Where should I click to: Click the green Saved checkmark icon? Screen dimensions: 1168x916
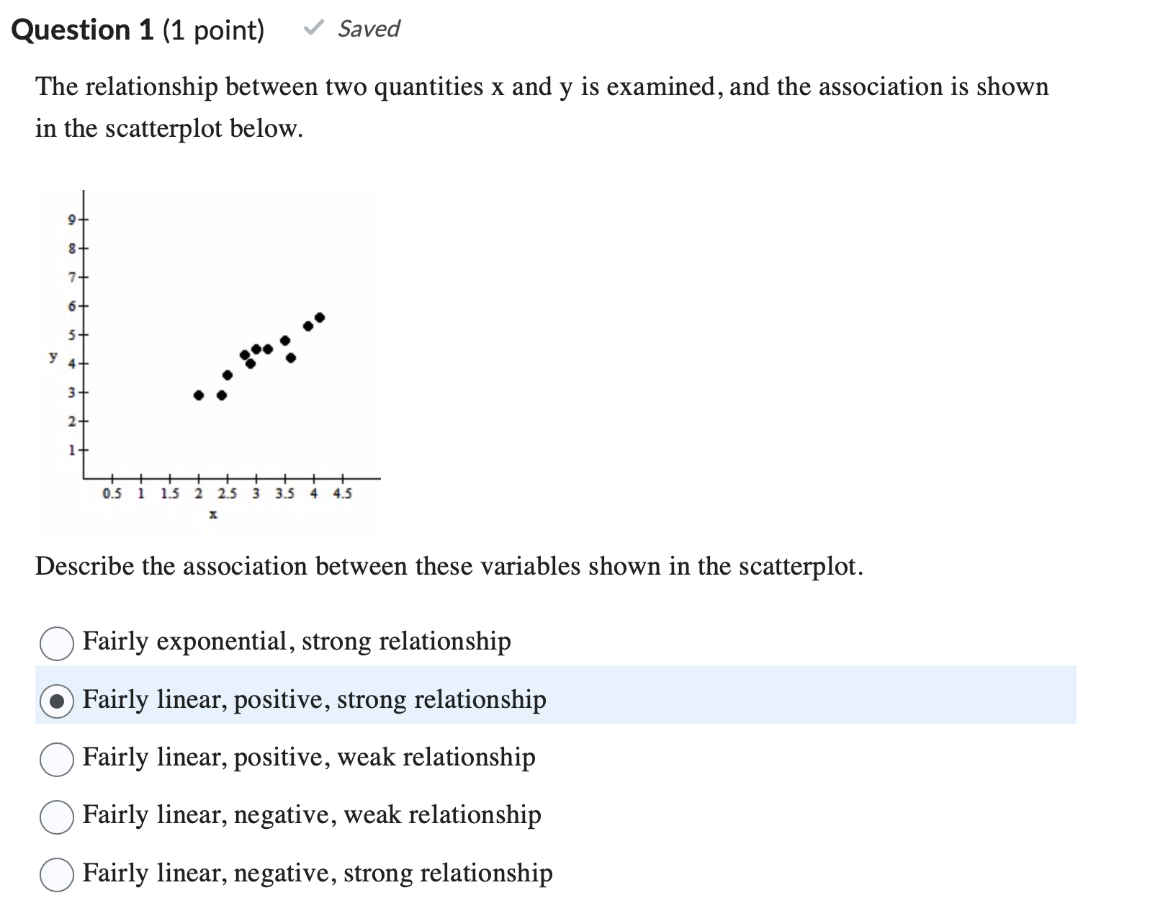(313, 29)
